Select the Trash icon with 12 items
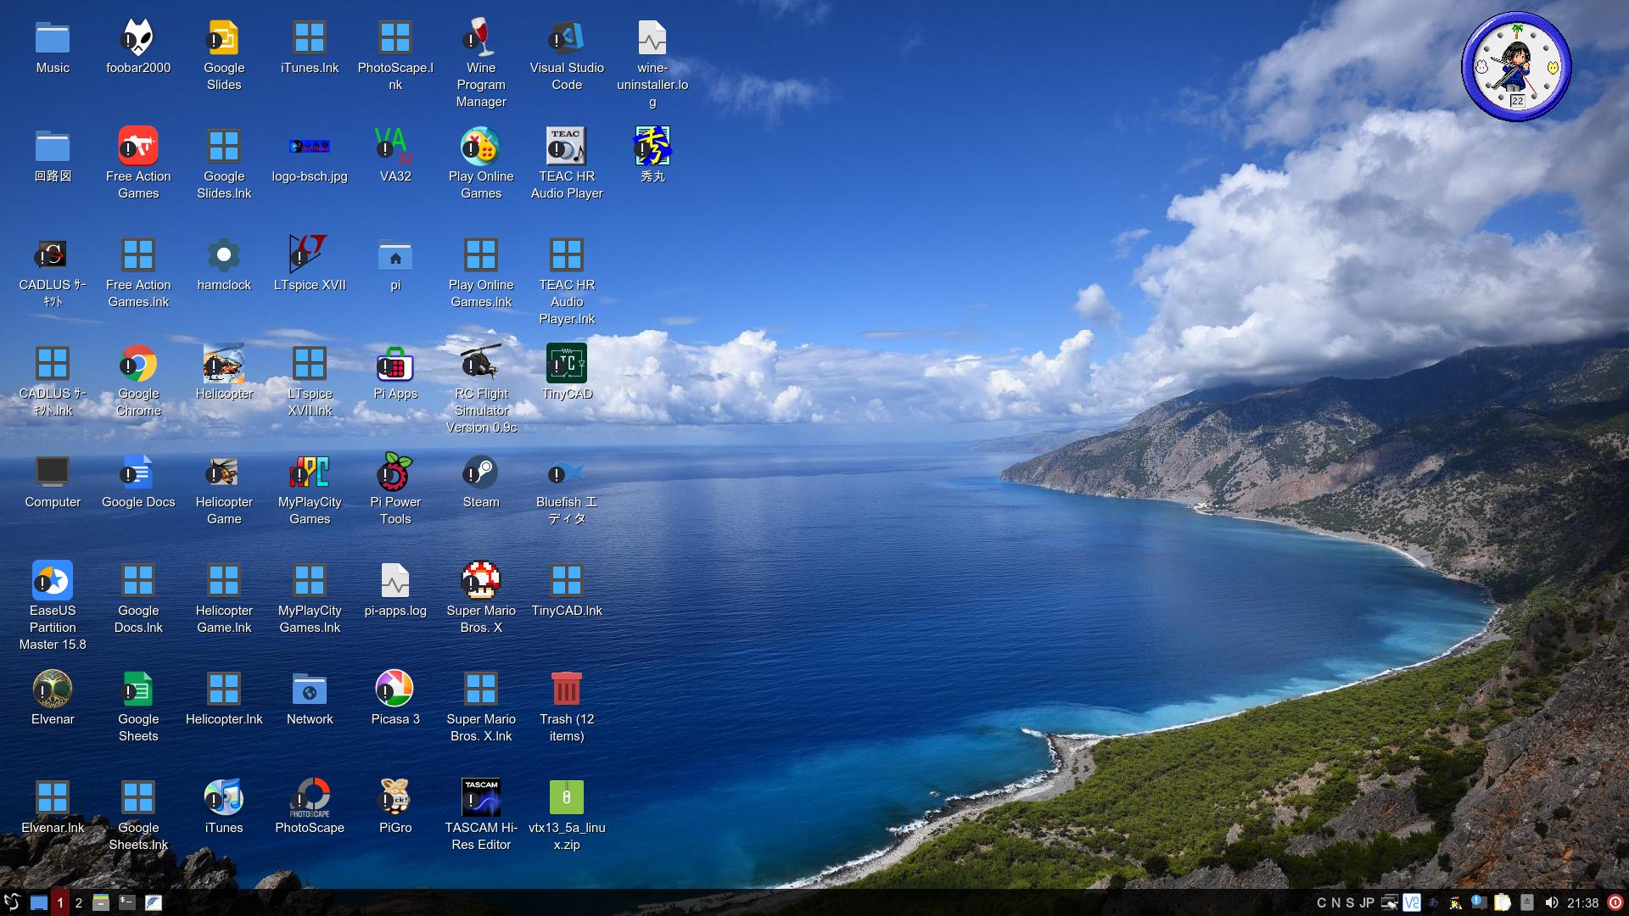Image resolution: width=1629 pixels, height=916 pixels. pyautogui.click(x=567, y=690)
